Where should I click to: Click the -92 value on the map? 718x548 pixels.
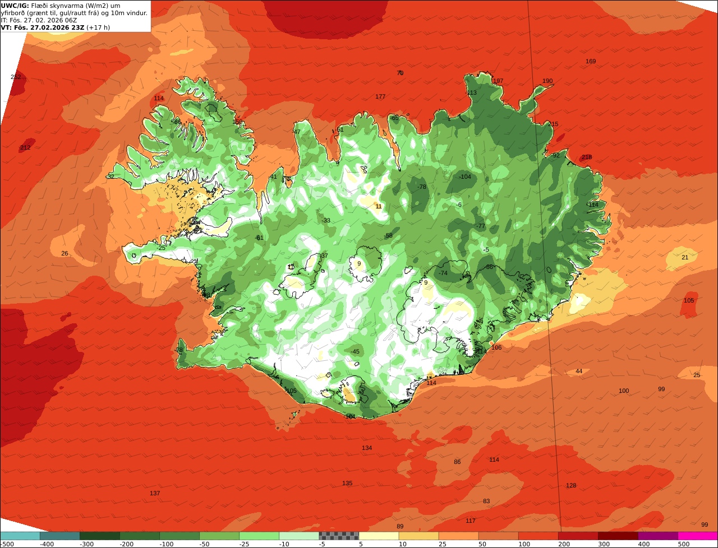(555, 155)
